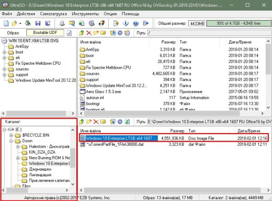This screenshot has width=272, height=201.
Task: Open the Инструменты menu
Action: (85, 14)
